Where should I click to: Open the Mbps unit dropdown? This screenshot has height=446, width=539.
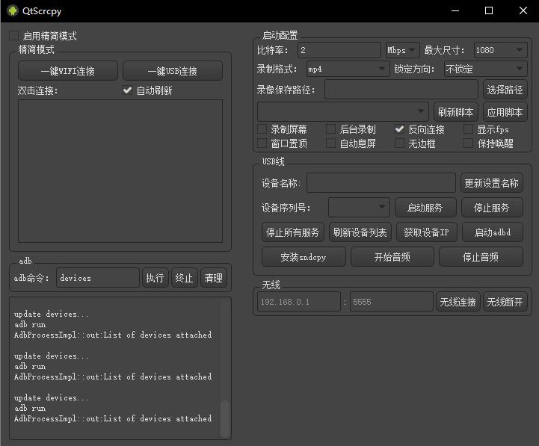click(402, 50)
